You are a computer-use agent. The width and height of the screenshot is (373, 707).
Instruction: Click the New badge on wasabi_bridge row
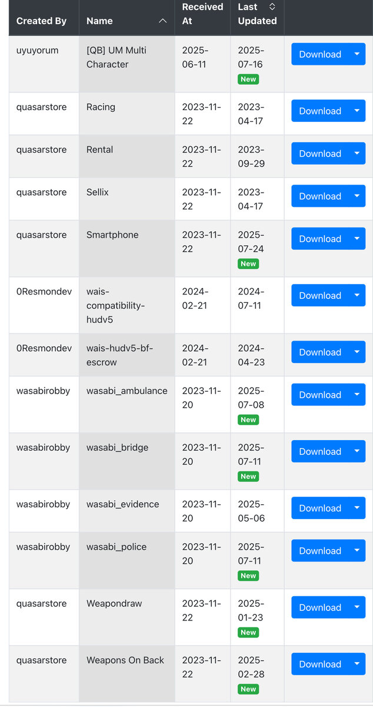(248, 477)
